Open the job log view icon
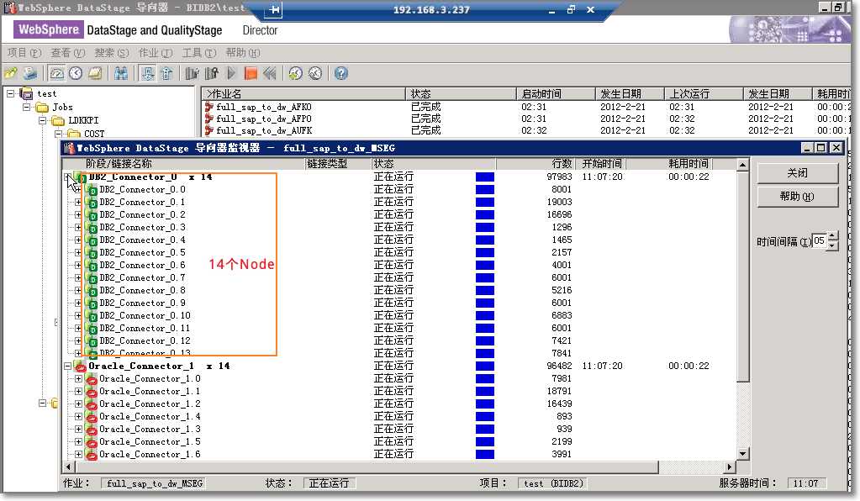Viewport: 860px width, 501px height. (95, 73)
